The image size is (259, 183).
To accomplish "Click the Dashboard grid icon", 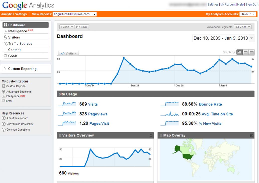I will (5, 25).
